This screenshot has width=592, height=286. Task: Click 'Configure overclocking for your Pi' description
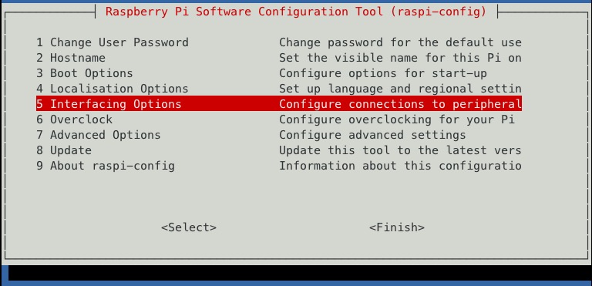click(x=397, y=119)
